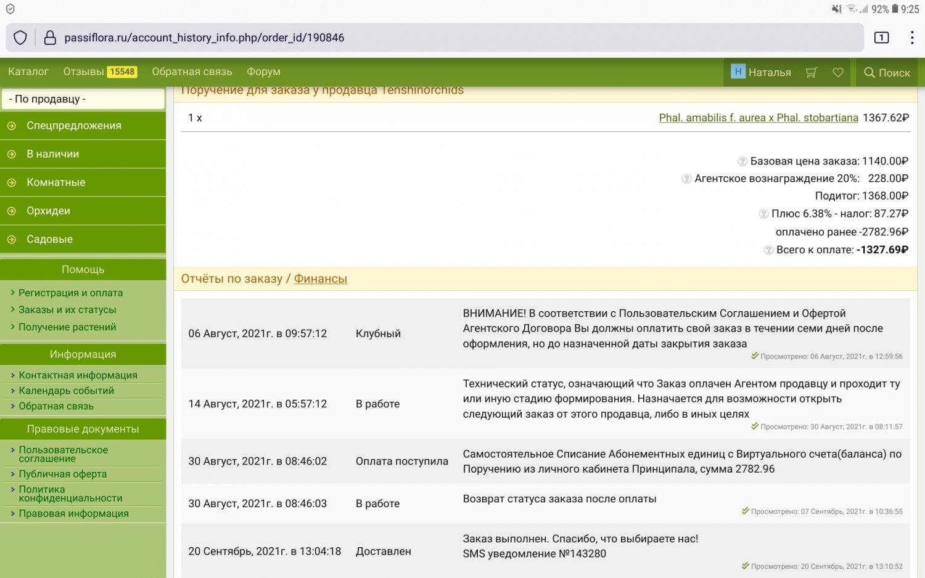The image size is (925, 578).
Task: Click the padlock site security icon
Action: 50,38
